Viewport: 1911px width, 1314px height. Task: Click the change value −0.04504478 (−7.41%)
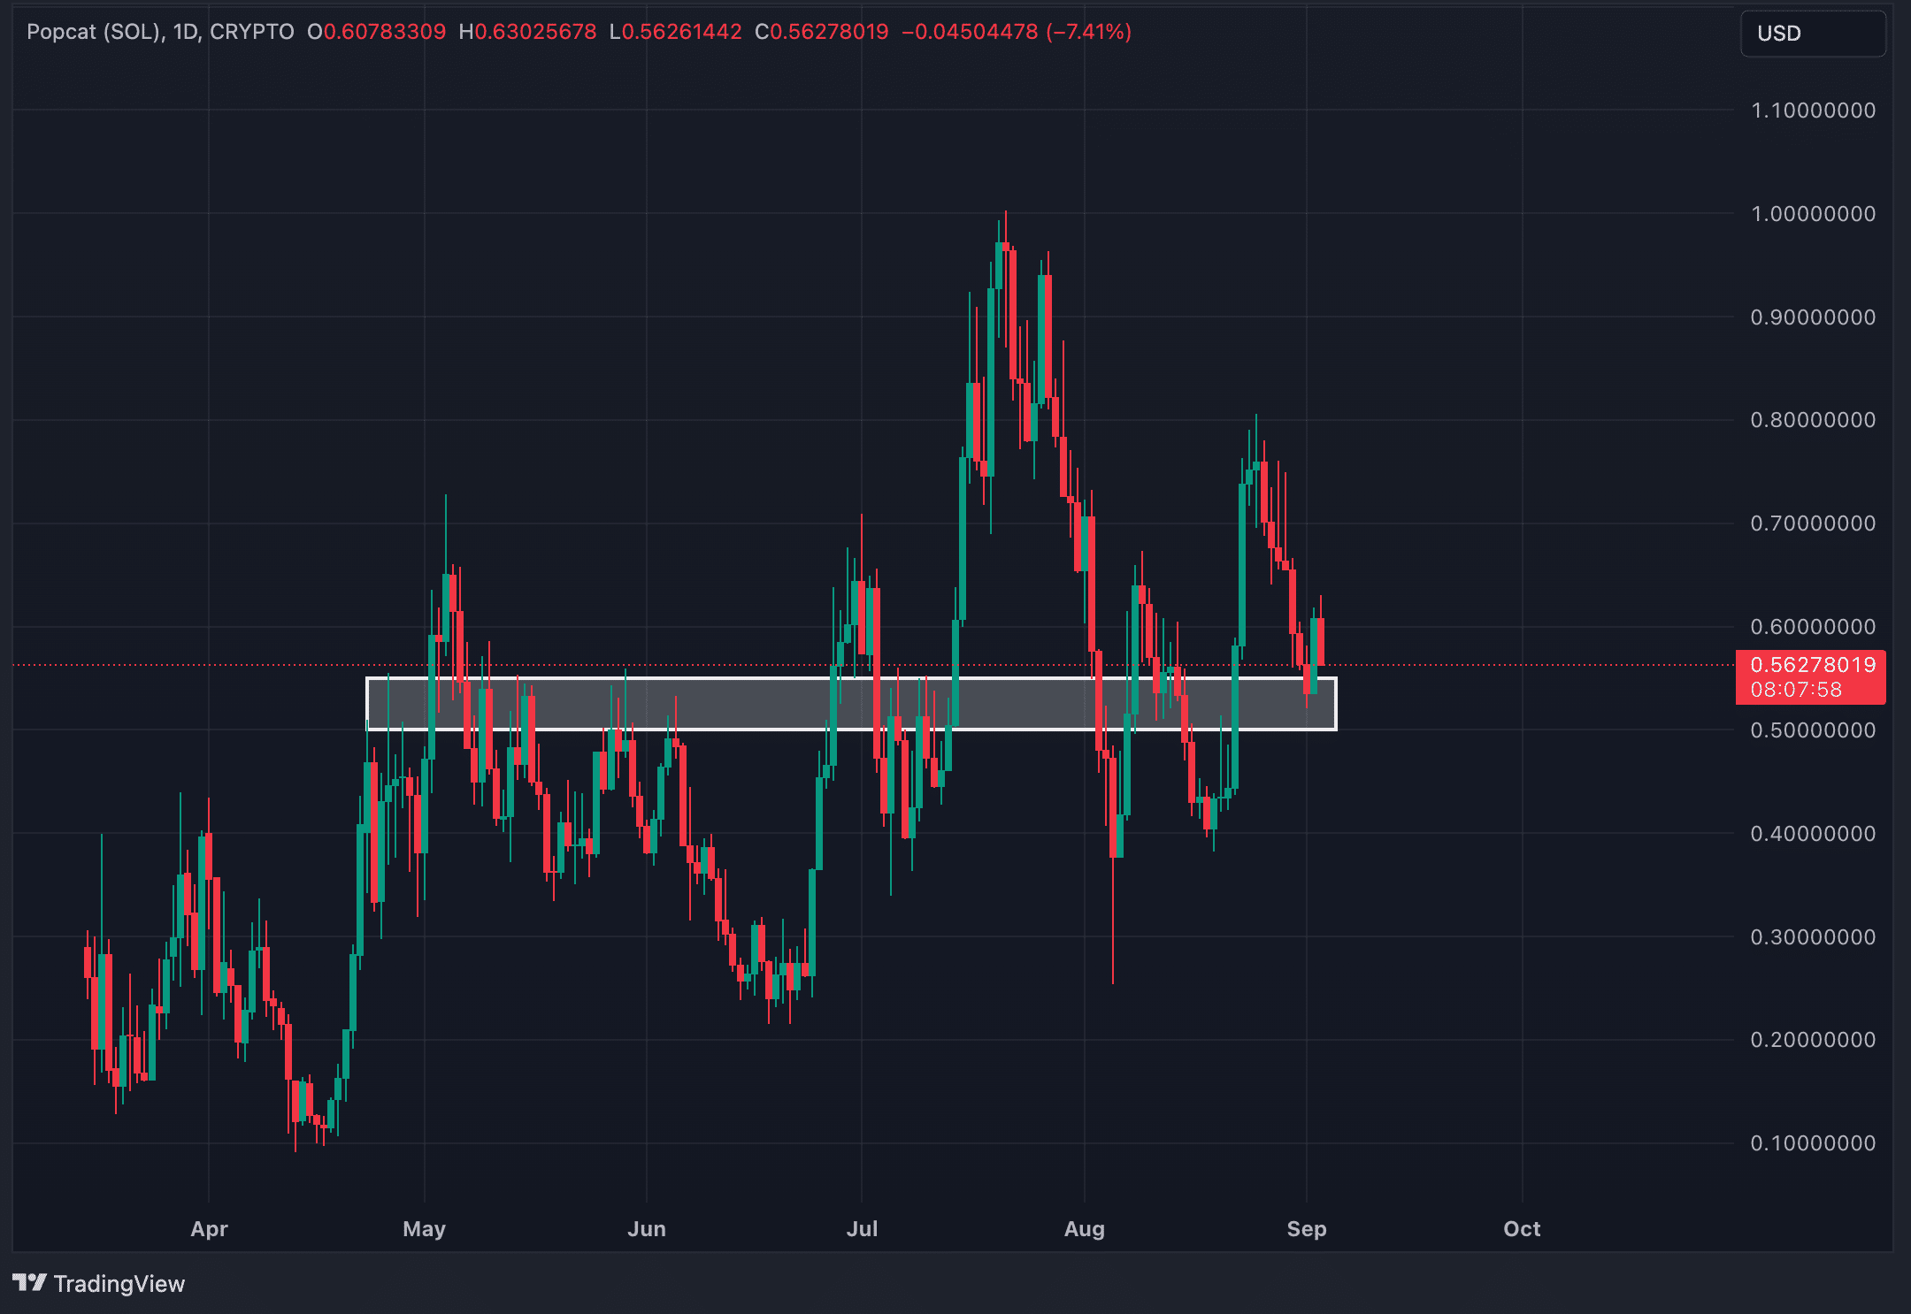pos(1017,32)
